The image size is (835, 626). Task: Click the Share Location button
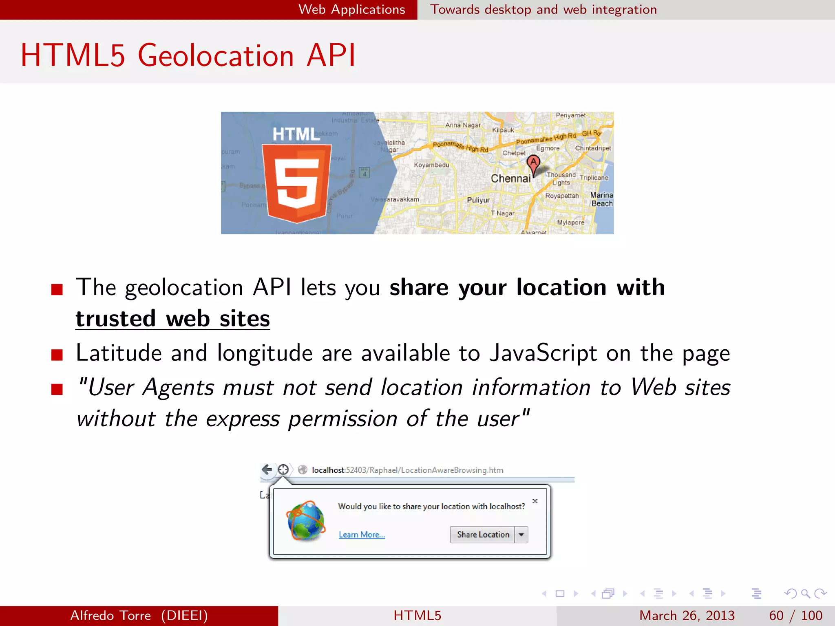pos(483,535)
